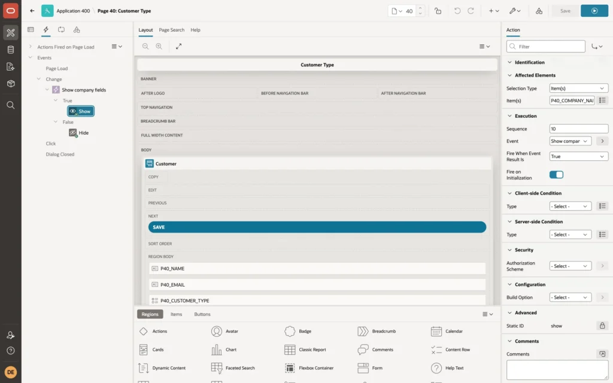The height and width of the screenshot is (383, 613).
Task: Click the Application 400 breadcrumb link
Action: [73, 11]
